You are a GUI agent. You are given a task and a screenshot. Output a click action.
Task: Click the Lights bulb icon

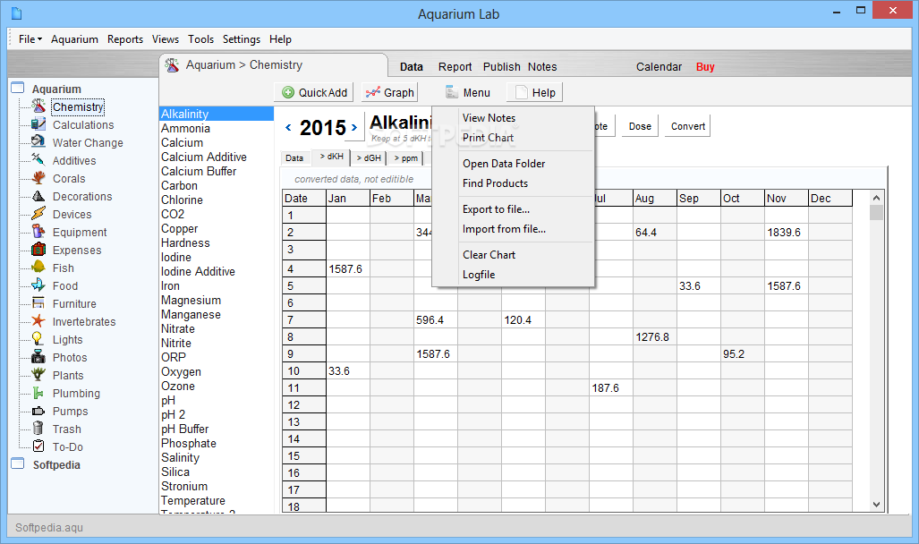[x=38, y=339]
